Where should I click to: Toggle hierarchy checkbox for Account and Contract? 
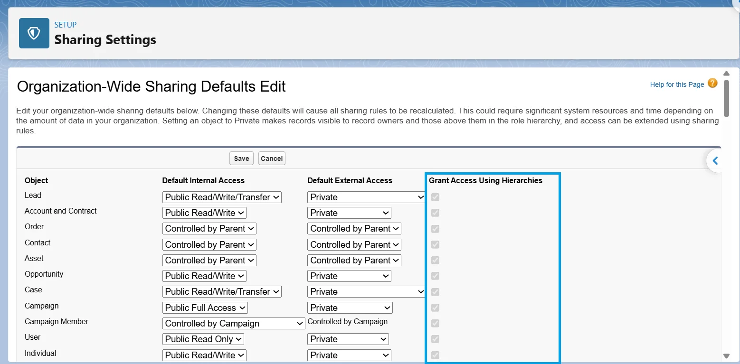tap(435, 213)
